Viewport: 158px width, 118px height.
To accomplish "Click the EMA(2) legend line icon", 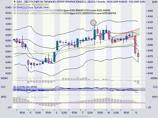I will pyautogui.click(x=14, y=8).
